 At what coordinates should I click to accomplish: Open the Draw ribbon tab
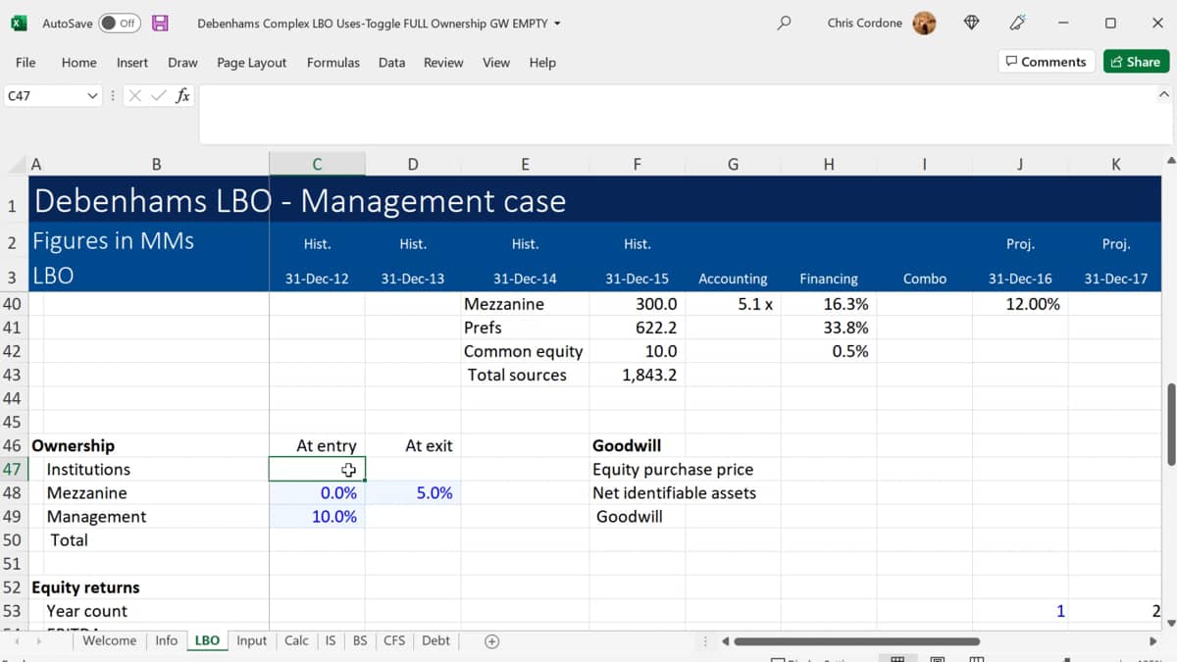tap(182, 62)
